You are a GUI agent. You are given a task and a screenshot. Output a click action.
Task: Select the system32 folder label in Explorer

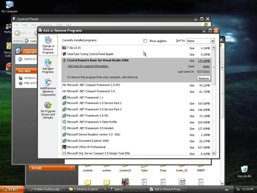(125, 171)
